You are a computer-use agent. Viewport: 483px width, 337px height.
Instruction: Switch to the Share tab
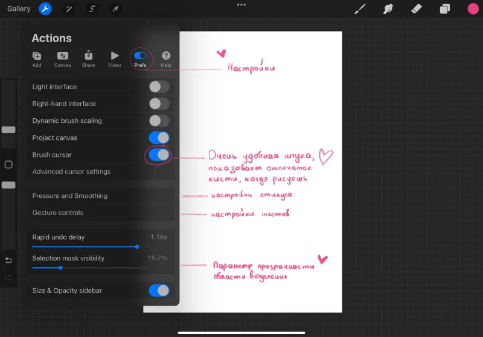[x=88, y=59]
